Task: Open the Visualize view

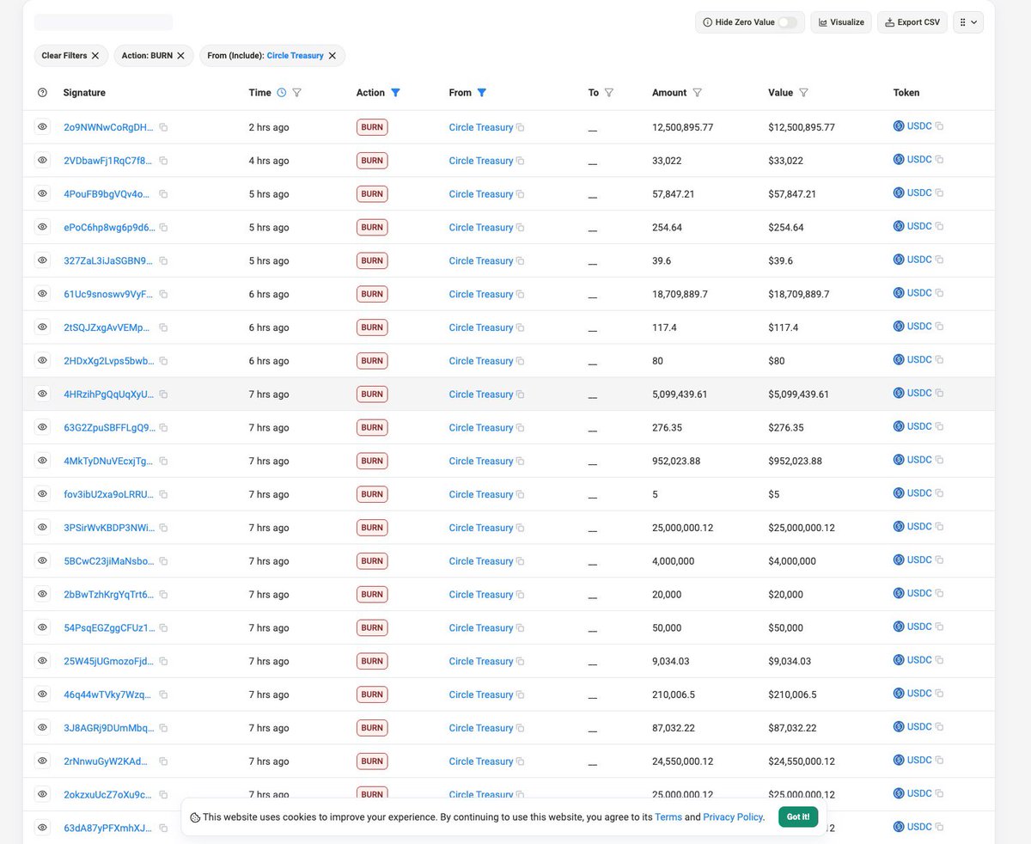Action: tap(842, 22)
